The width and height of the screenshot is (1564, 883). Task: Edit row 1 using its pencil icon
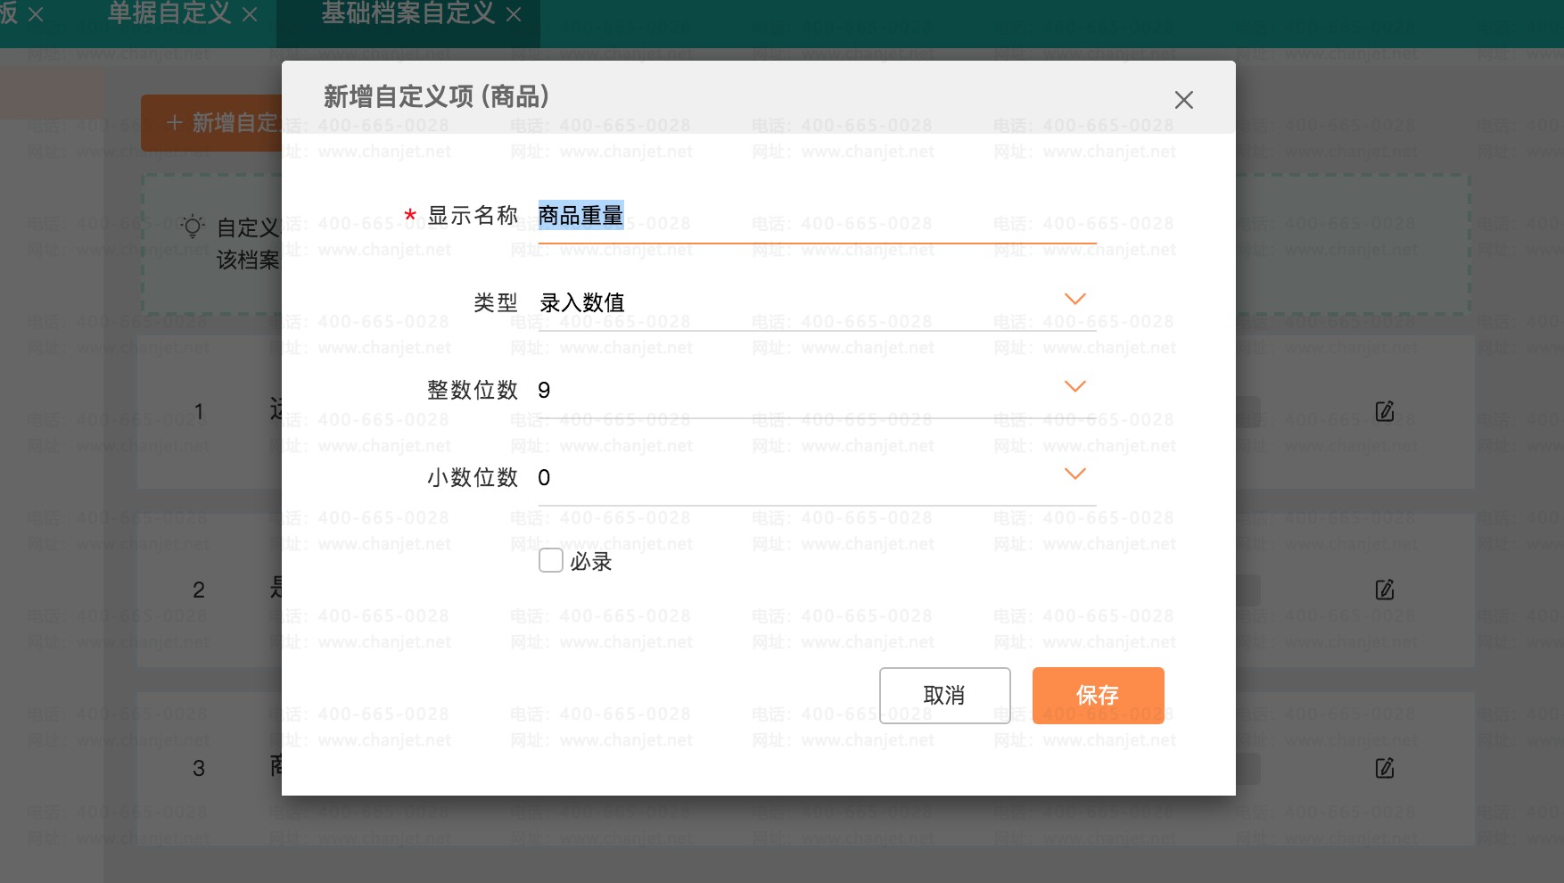[x=1385, y=411]
